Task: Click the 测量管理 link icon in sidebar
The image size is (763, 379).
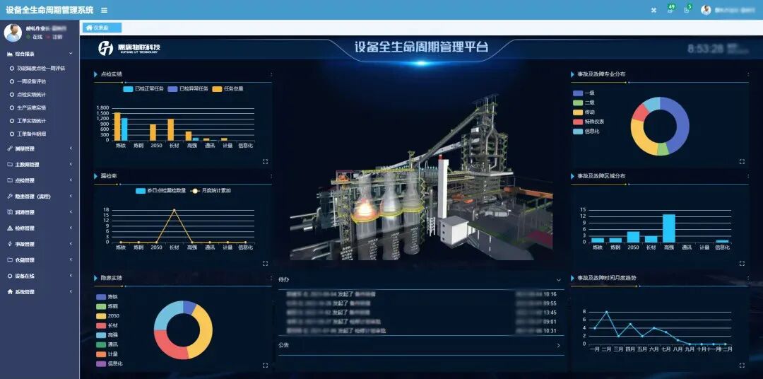Action: [10, 148]
